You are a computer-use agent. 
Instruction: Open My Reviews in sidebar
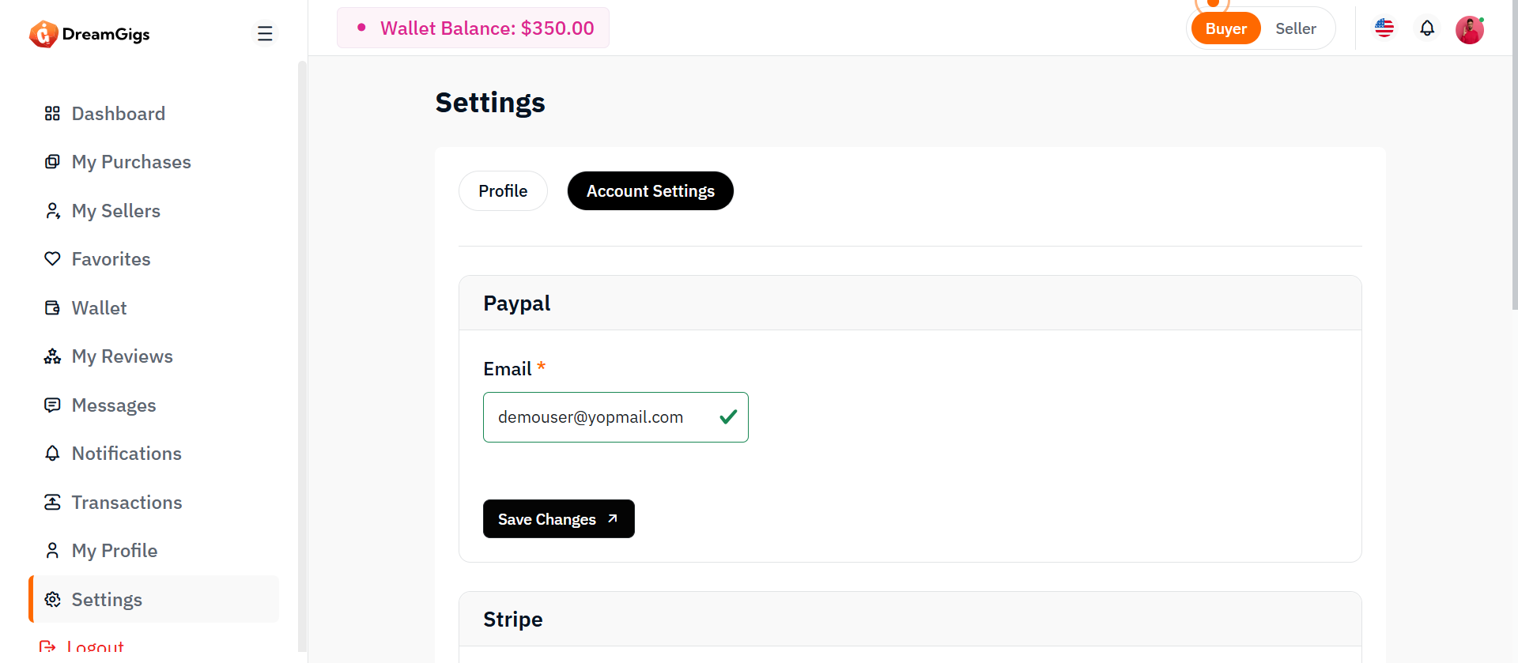tap(122, 356)
